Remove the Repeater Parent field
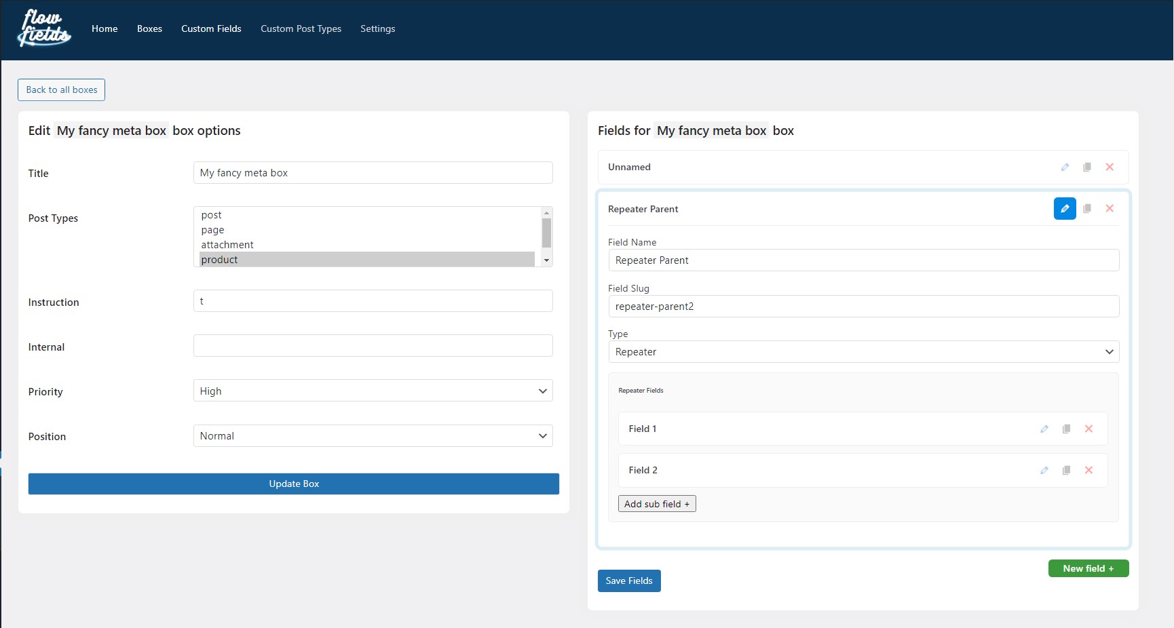 tap(1110, 209)
